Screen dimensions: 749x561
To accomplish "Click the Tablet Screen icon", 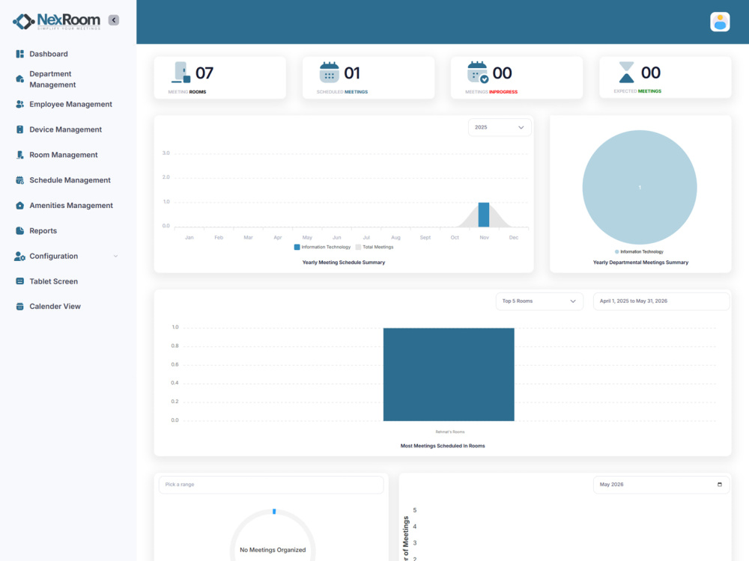I will [19, 281].
